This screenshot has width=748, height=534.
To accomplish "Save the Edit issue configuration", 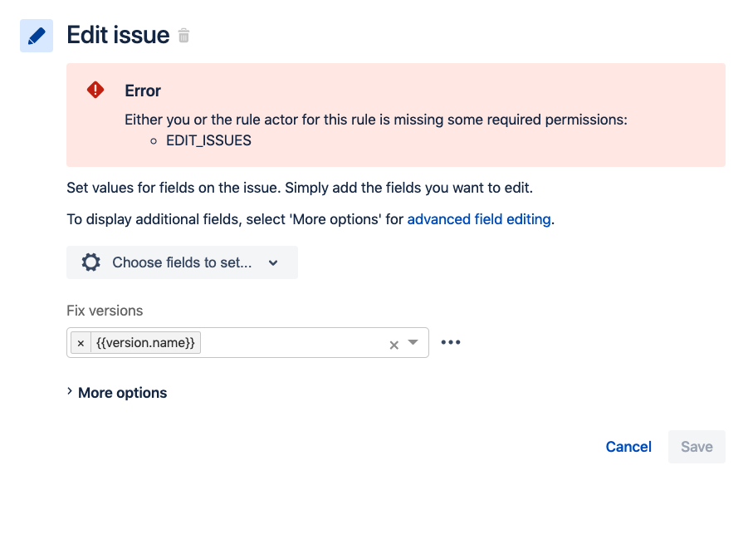I will point(696,447).
